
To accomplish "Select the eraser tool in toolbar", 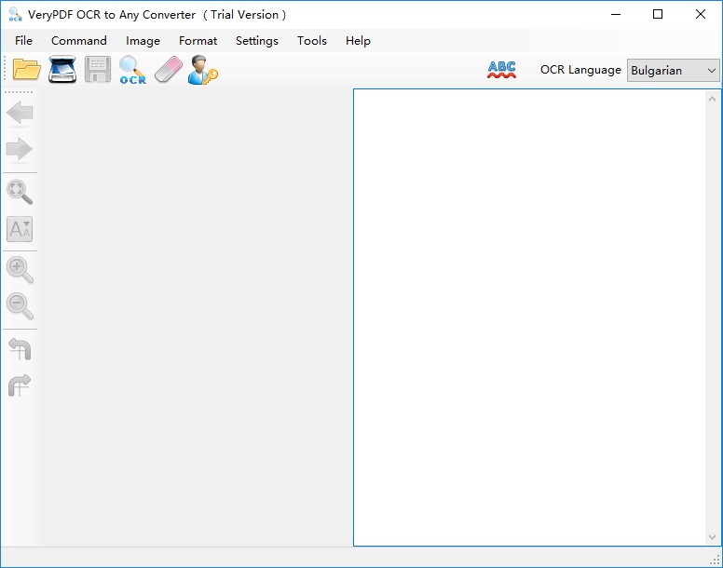I will click(x=169, y=70).
